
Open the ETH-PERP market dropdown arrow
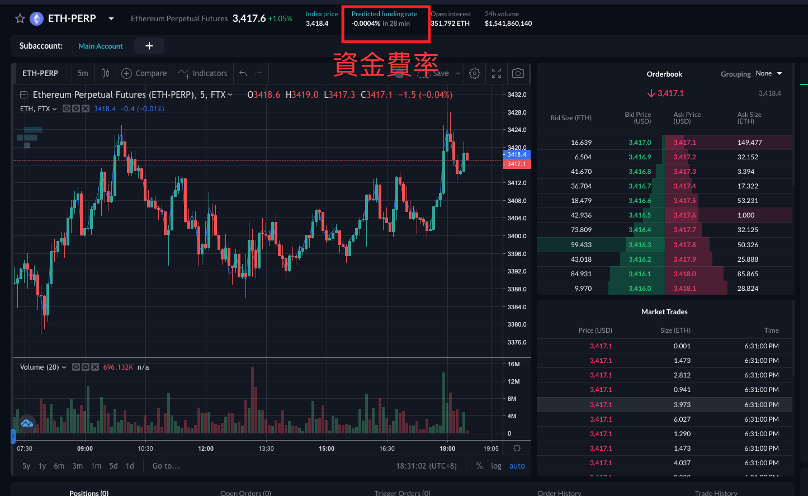(x=111, y=18)
